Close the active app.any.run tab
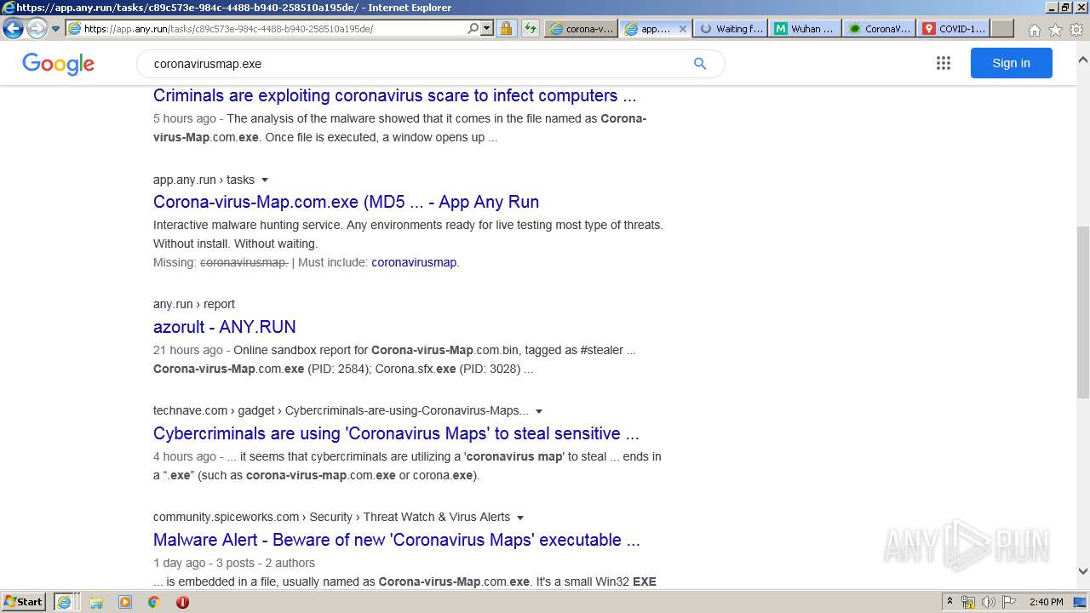1090x613 pixels. (x=683, y=28)
